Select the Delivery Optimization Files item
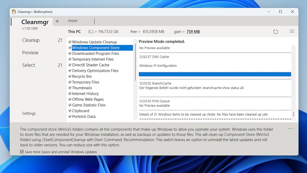The image size is (307, 173). pos(95,71)
